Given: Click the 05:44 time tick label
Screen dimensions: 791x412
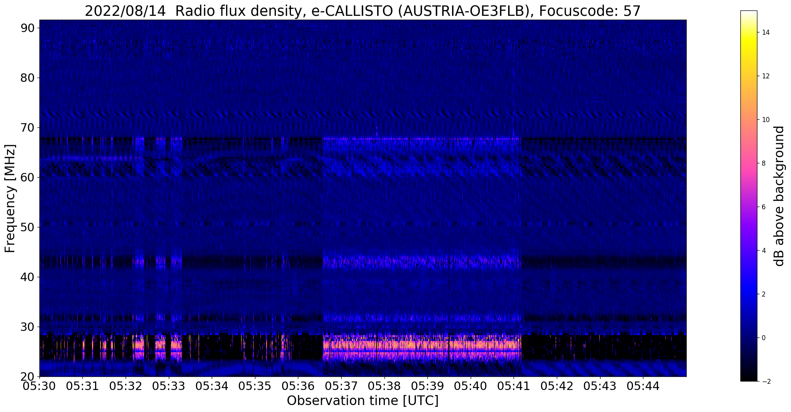Looking at the screenshot, I should coord(643,386).
